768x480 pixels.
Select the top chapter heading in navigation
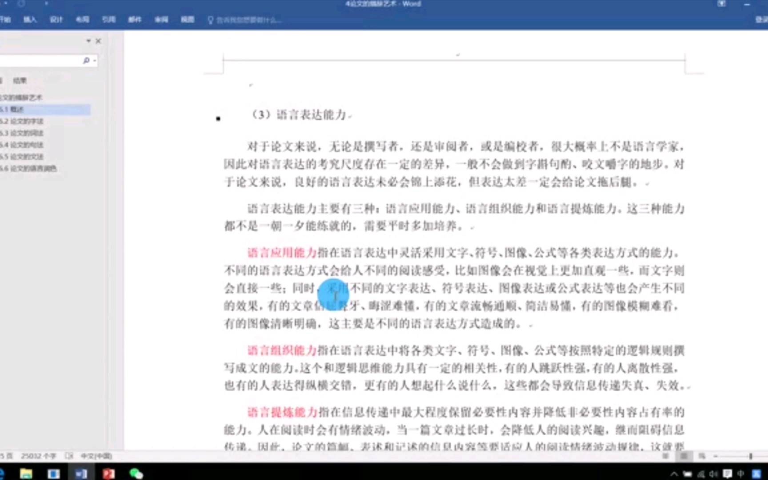click(x=21, y=97)
